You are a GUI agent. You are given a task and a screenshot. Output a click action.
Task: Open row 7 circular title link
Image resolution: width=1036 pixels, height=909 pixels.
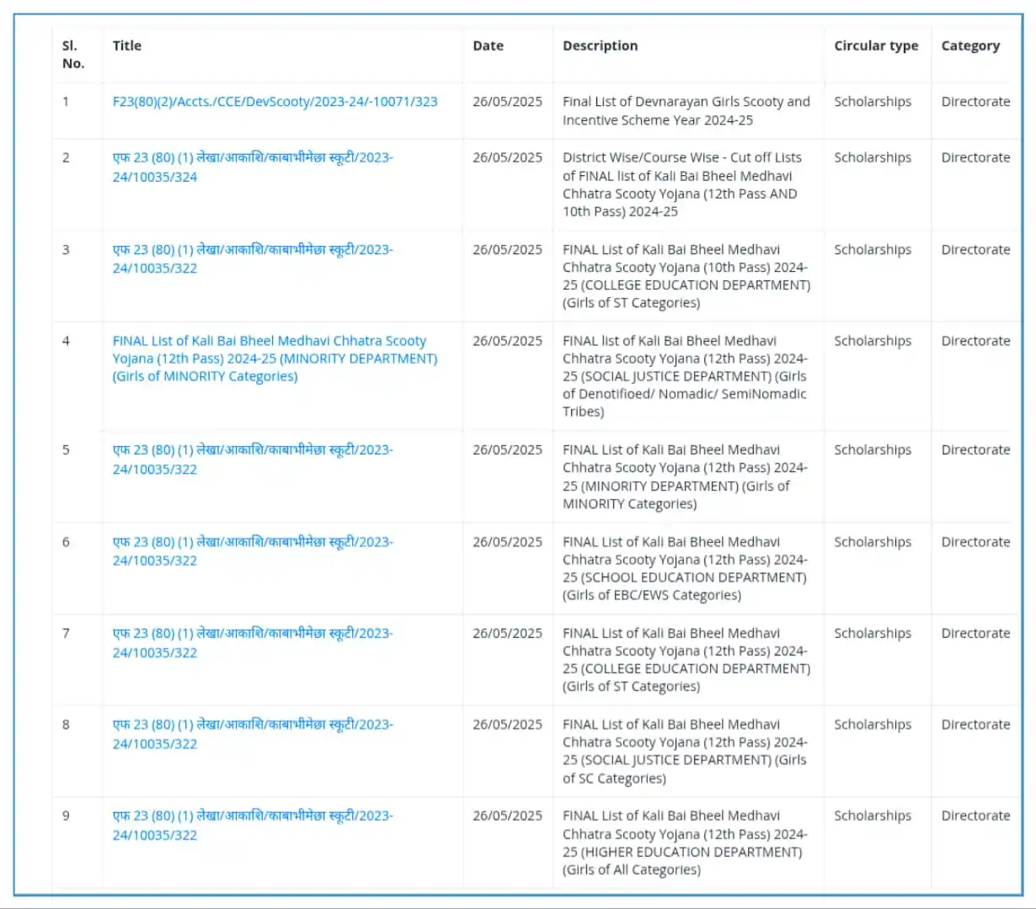pos(253,643)
